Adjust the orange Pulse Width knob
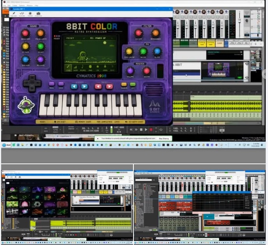Viewport: 268px width, 245px height. point(40,33)
